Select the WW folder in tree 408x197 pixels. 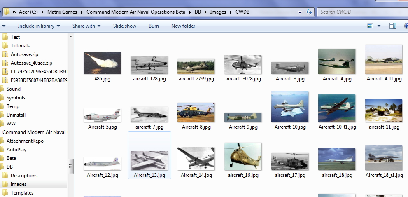pyautogui.click(x=11, y=124)
